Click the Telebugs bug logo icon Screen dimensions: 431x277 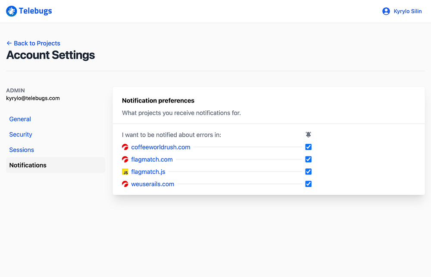coord(11,11)
